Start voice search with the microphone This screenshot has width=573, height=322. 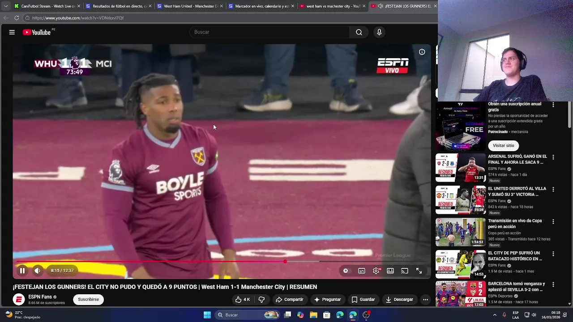pyautogui.click(x=379, y=32)
